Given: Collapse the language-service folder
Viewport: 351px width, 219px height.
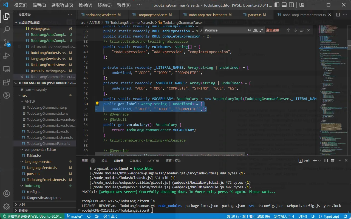Looking at the screenshot, I should pyautogui.click(x=22, y=162).
